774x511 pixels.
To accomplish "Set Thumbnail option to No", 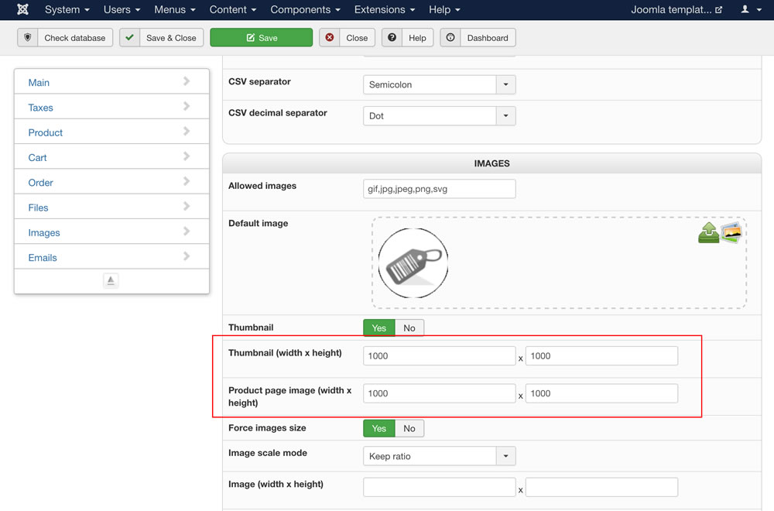I will click(x=409, y=328).
